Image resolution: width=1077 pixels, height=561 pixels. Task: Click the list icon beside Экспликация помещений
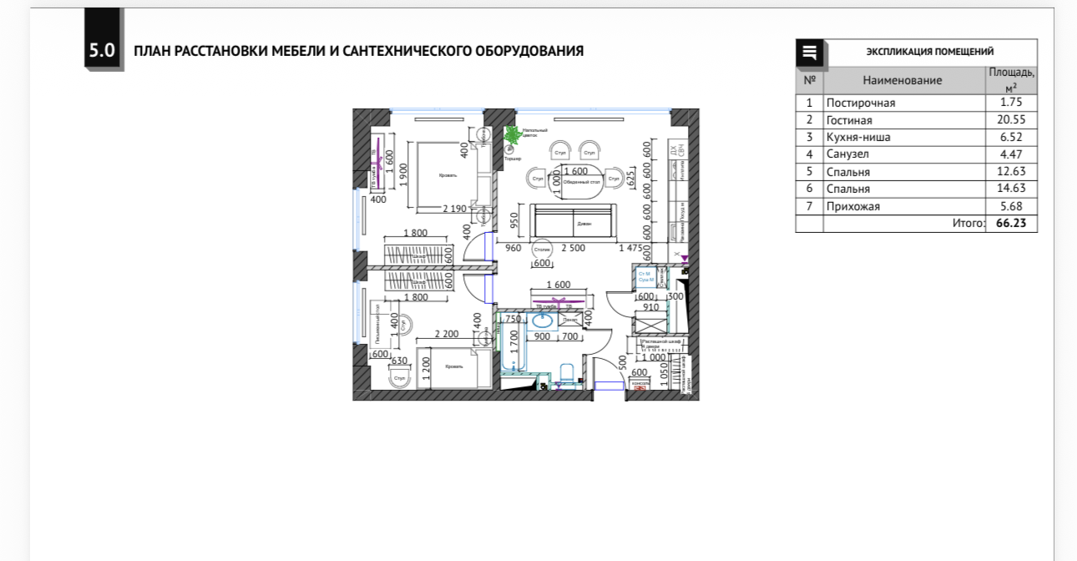(x=809, y=53)
